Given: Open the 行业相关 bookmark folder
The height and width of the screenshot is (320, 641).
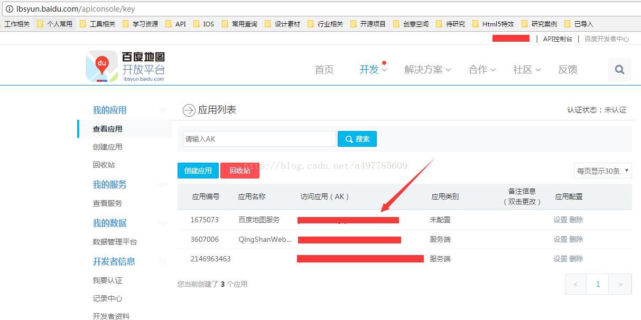Looking at the screenshot, I should (x=325, y=24).
